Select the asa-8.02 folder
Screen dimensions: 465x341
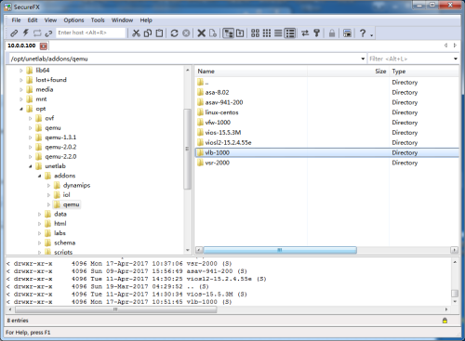click(217, 93)
